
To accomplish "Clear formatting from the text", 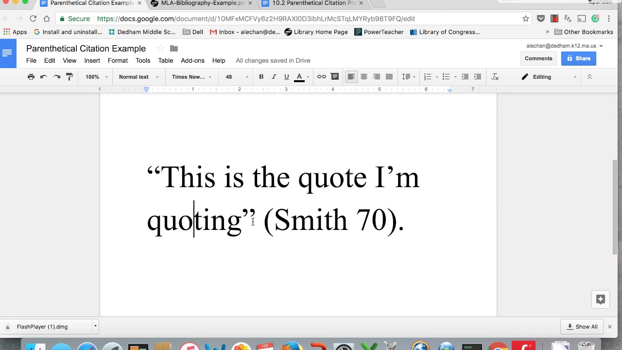I will (495, 77).
